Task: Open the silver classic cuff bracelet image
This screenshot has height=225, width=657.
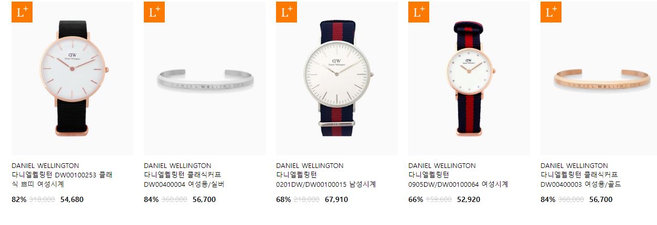Action: [205, 78]
